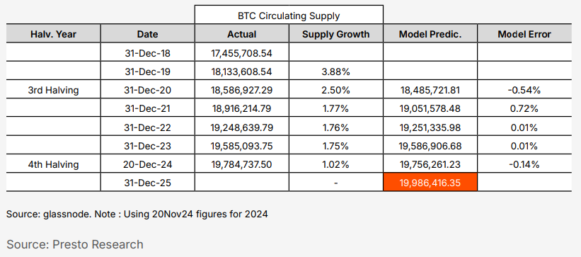The width and height of the screenshot is (581, 257).
Task: Select the 19,784,737.50 actual supply cell
Action: pyautogui.click(x=241, y=164)
